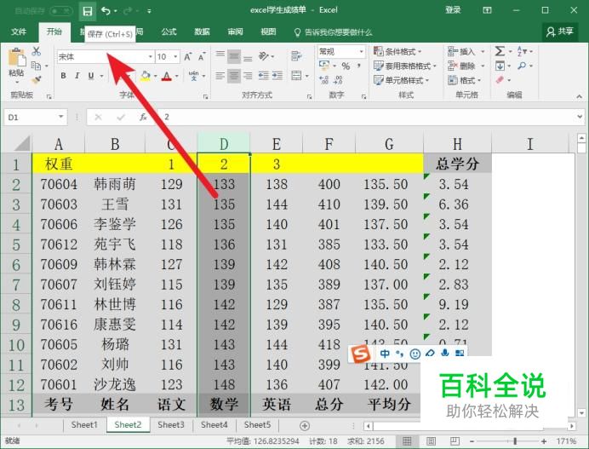Click the Insert Function fx icon
589x449 pixels.
point(143,117)
